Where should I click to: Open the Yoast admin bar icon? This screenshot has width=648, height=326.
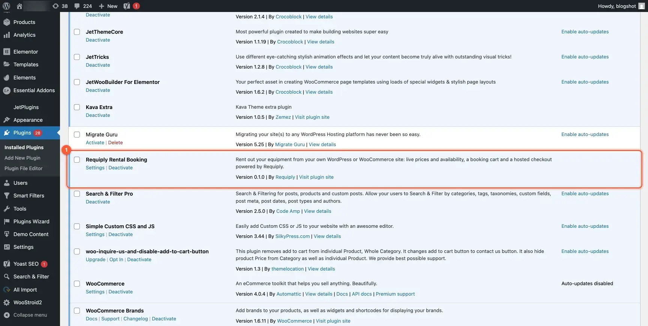point(127,6)
